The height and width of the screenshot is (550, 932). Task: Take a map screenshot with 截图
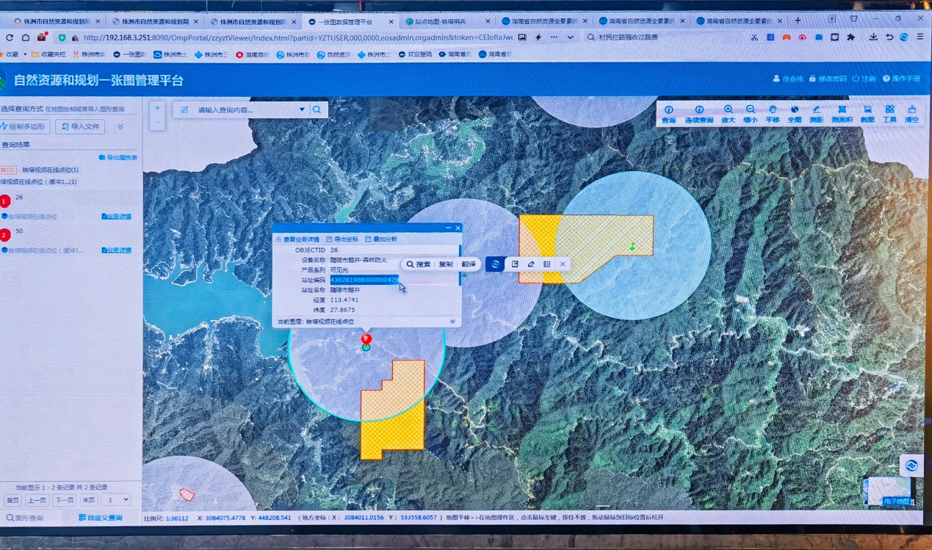867,113
